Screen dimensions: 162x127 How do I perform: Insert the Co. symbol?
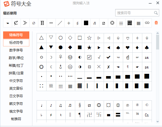point(147,115)
